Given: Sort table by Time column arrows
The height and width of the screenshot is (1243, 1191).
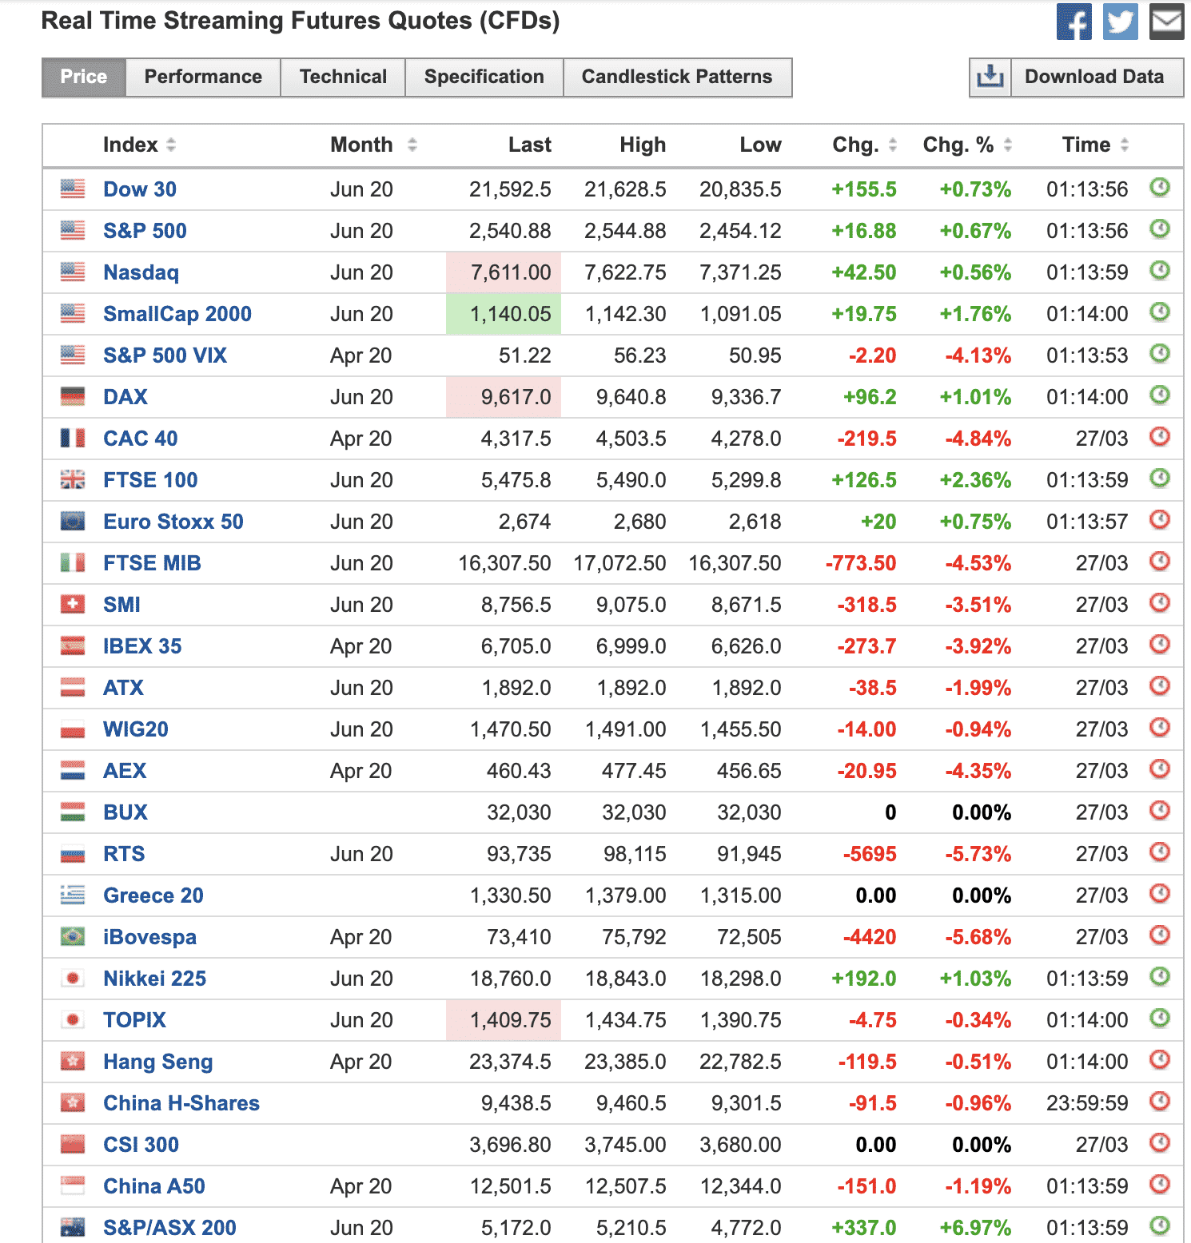Looking at the screenshot, I should click(1125, 145).
